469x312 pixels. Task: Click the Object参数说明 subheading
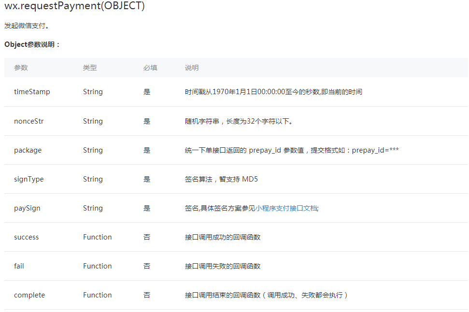pyautogui.click(x=32, y=44)
